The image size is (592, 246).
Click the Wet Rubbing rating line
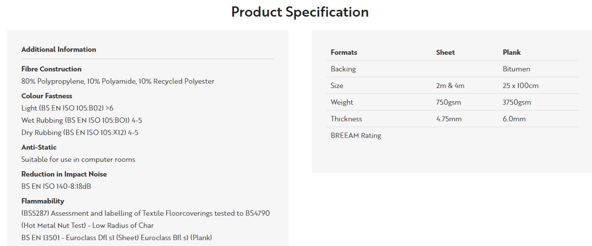coord(82,120)
